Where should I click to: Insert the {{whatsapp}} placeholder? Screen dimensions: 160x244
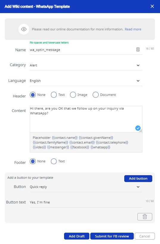100,147
